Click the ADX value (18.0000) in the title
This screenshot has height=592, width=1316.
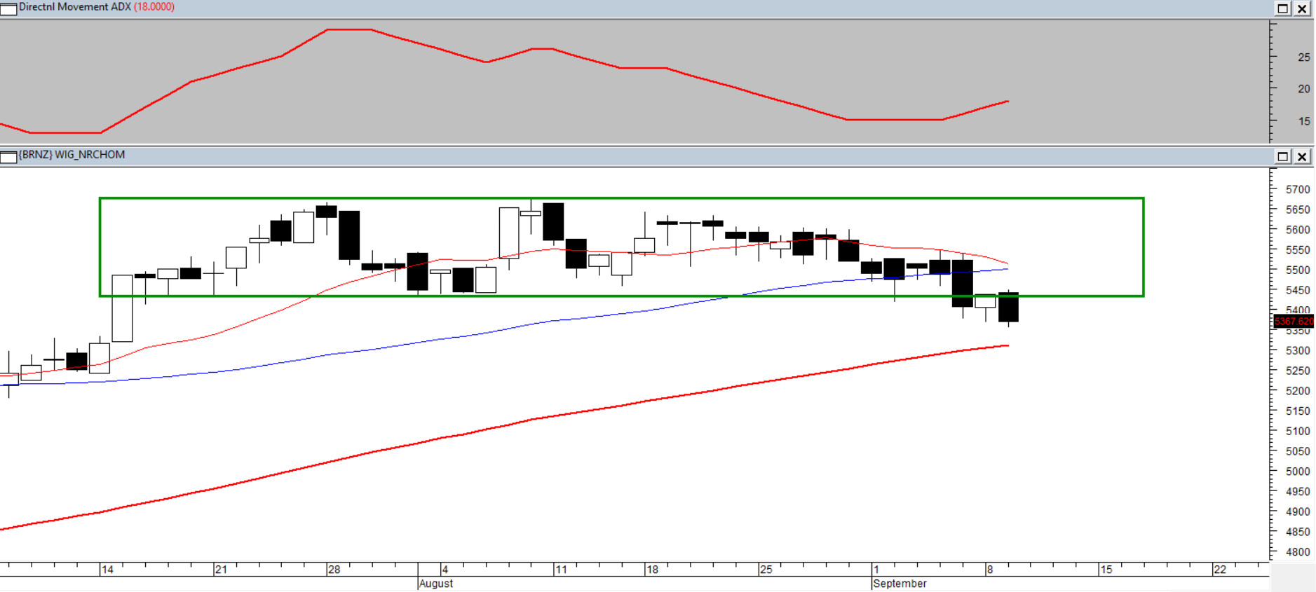154,7
